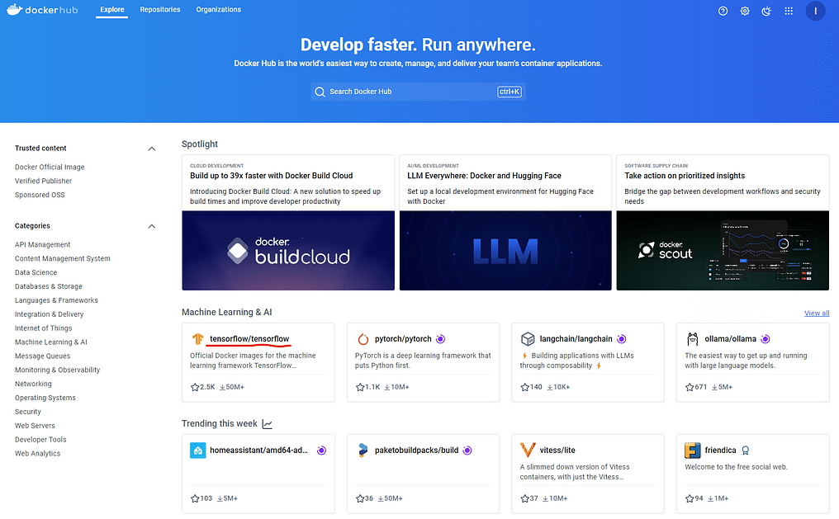Open Docker Build Cloud spotlight image
Viewport: 839px width, 519px height.
288,250
